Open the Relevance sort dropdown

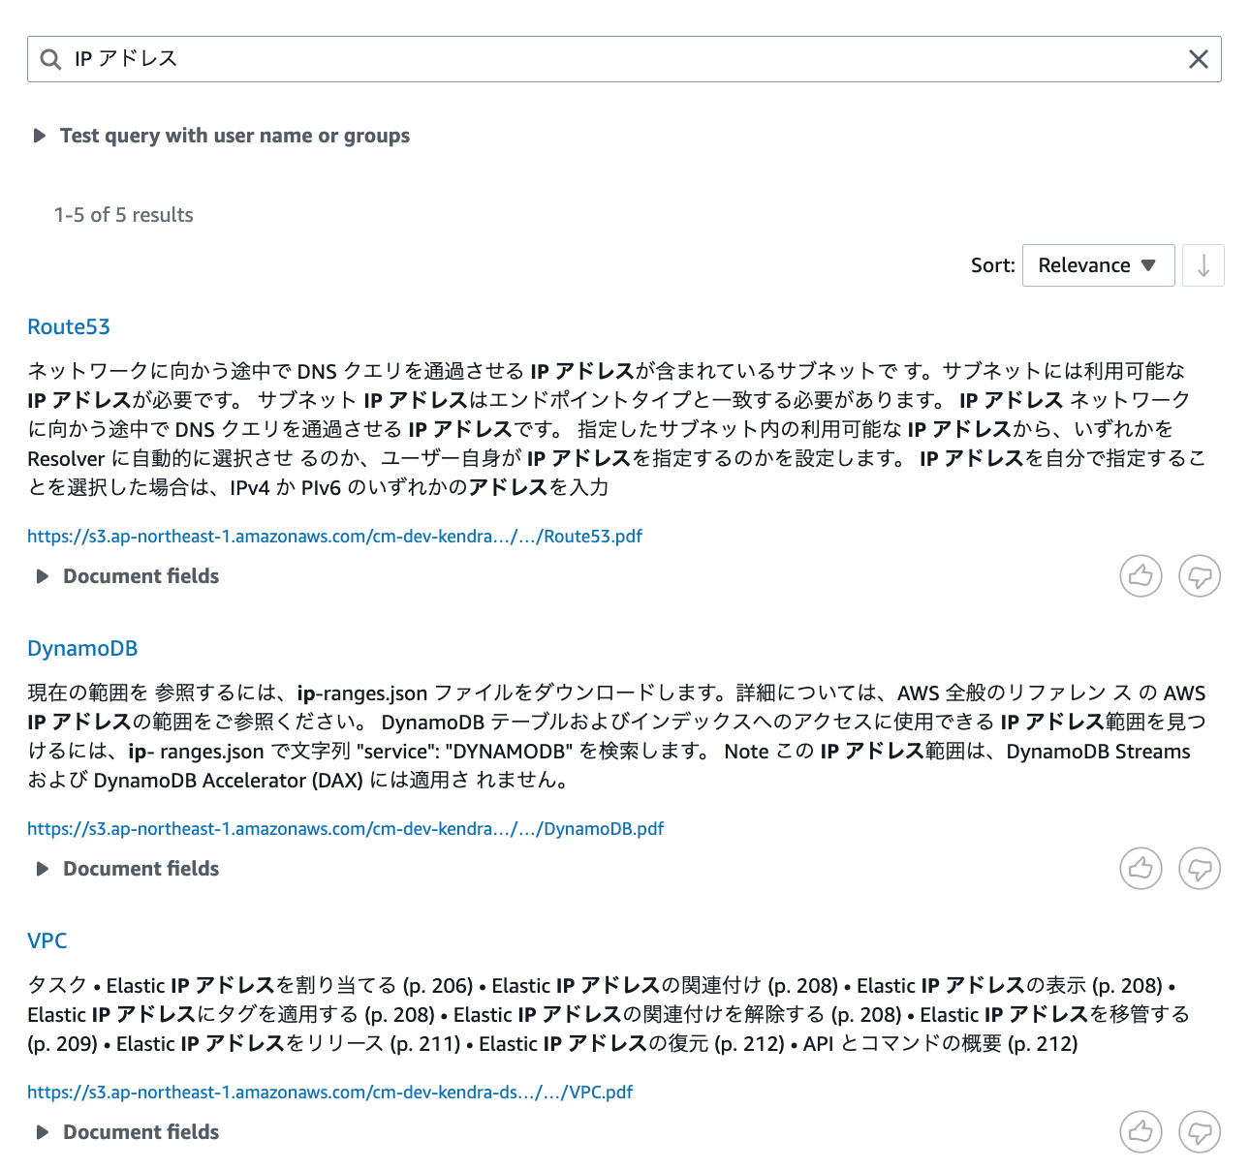pos(1098,264)
